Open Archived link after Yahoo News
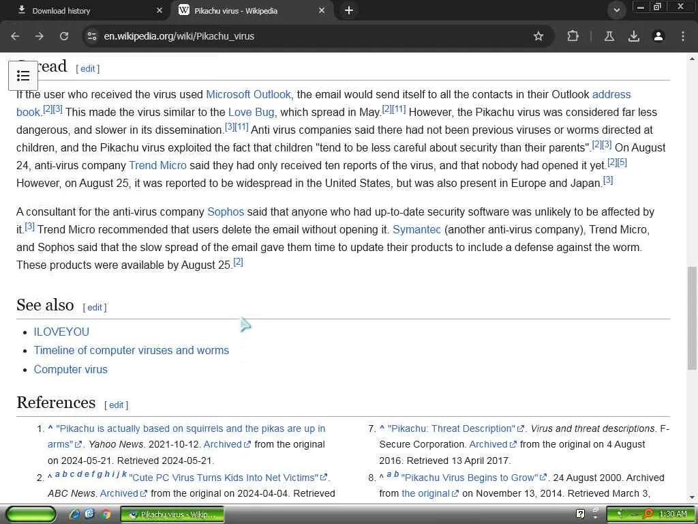The width and height of the screenshot is (698, 524). (x=227, y=445)
